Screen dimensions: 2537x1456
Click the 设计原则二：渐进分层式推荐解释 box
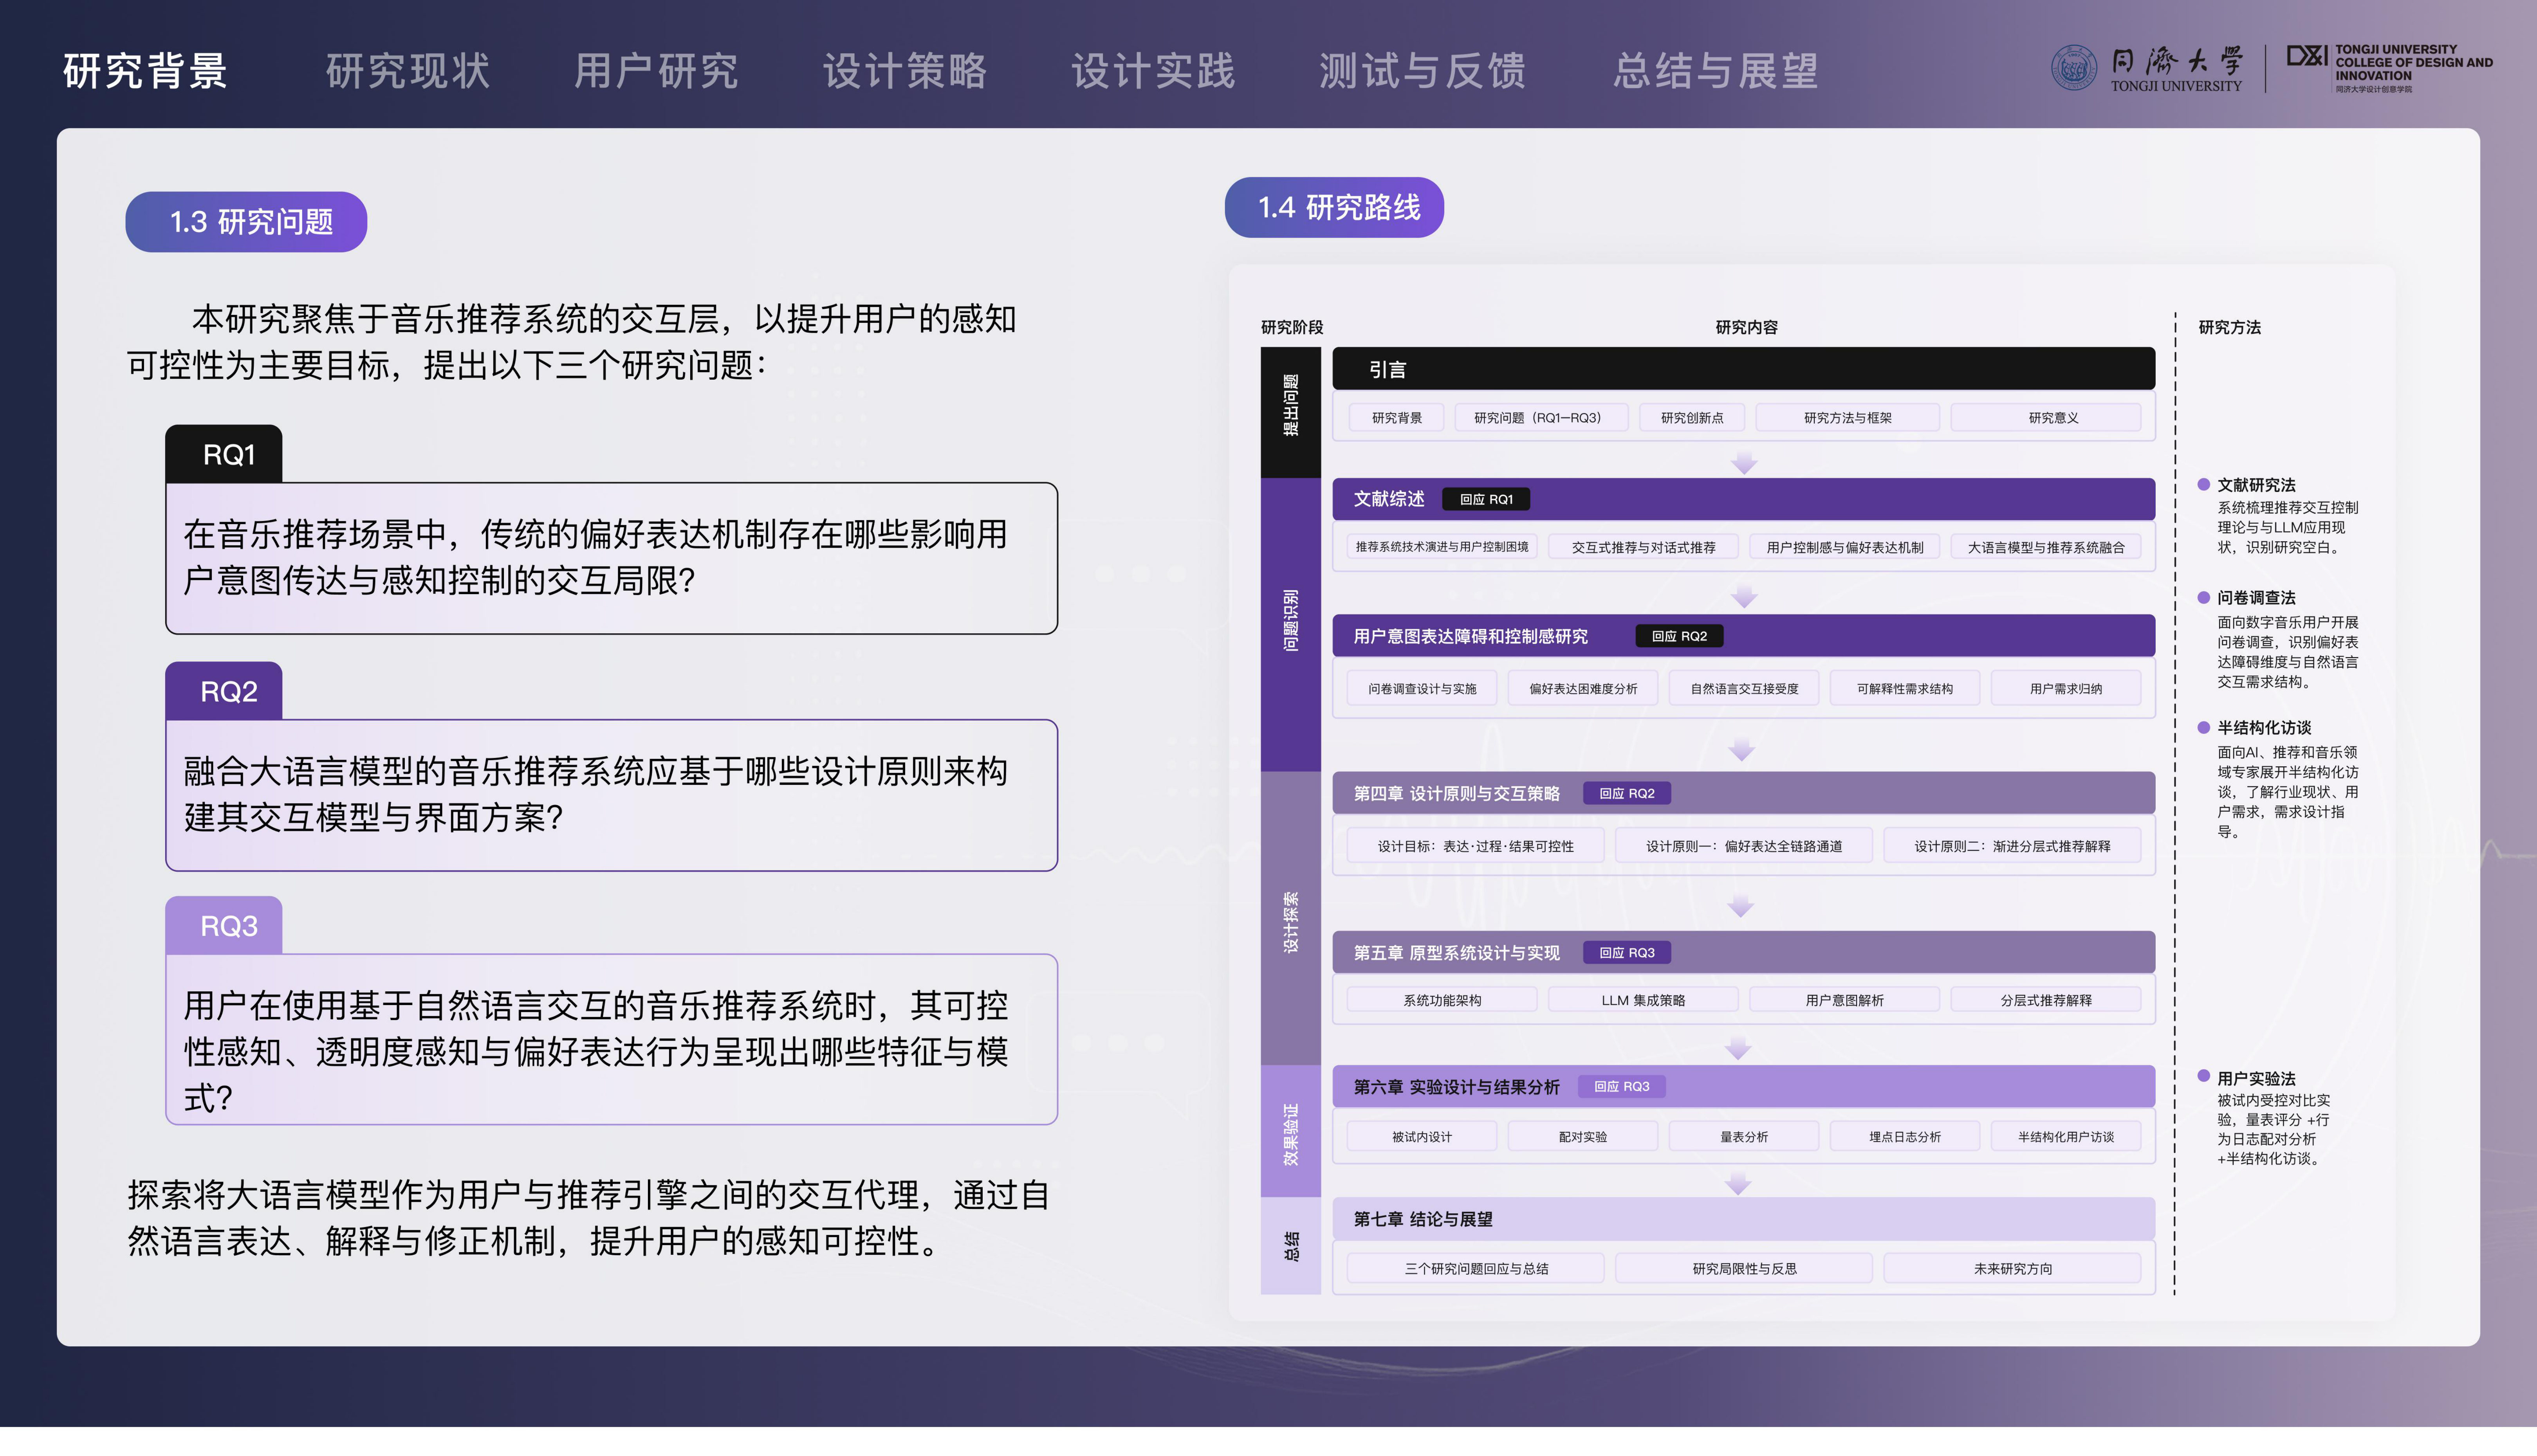pyautogui.click(x=2012, y=846)
